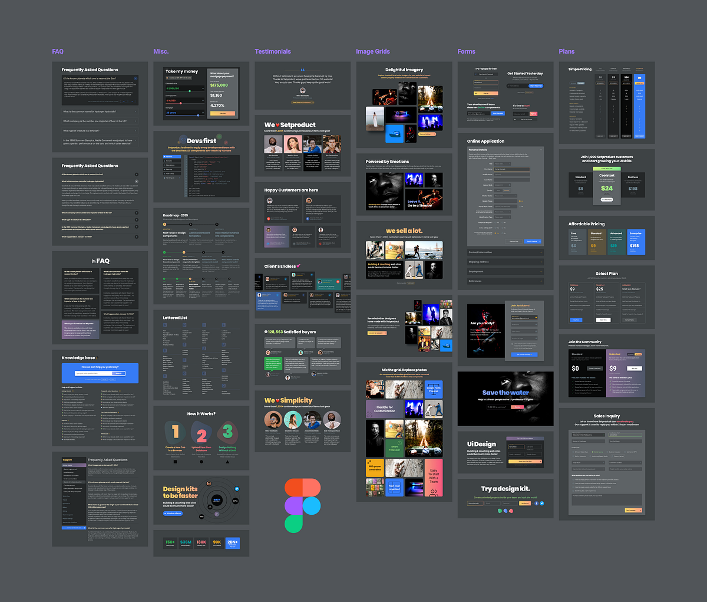Open the calendar icon in Date of Birth field

coord(509,185)
